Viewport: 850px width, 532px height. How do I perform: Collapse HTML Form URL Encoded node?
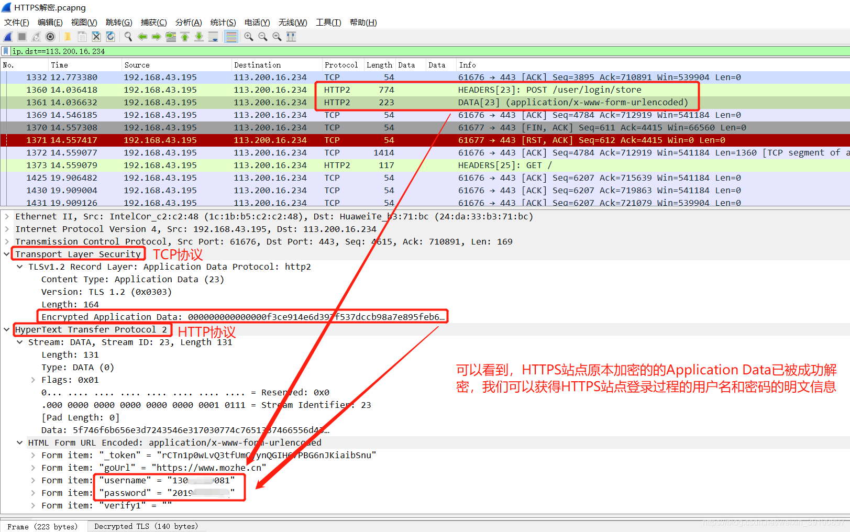[x=20, y=442]
